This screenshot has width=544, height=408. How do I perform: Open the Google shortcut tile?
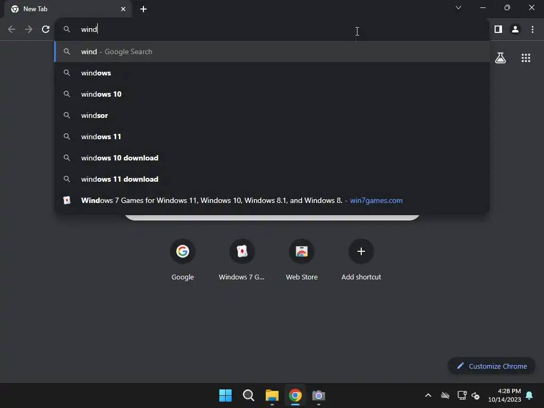(183, 260)
